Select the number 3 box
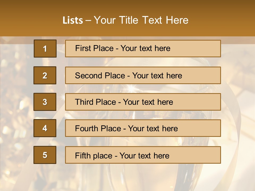255x191 pixels. point(45,102)
